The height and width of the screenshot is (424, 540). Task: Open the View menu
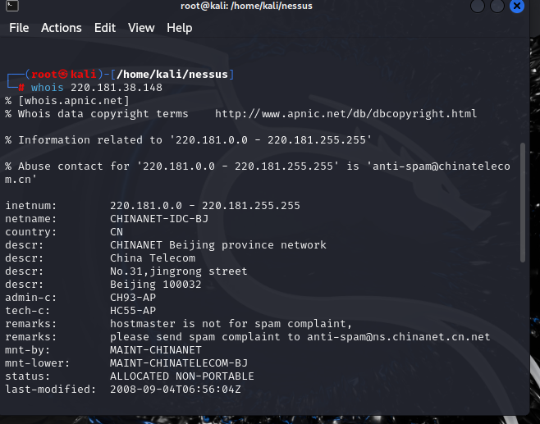(x=141, y=27)
